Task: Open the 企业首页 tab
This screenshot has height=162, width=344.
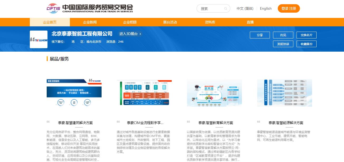Action: click(x=50, y=22)
